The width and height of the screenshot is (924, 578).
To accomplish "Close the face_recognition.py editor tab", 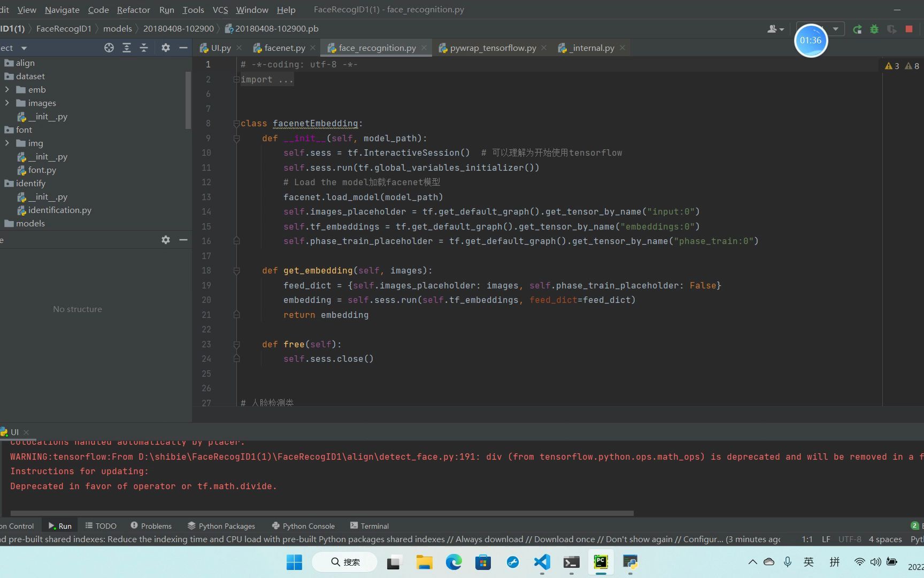I will tap(424, 48).
